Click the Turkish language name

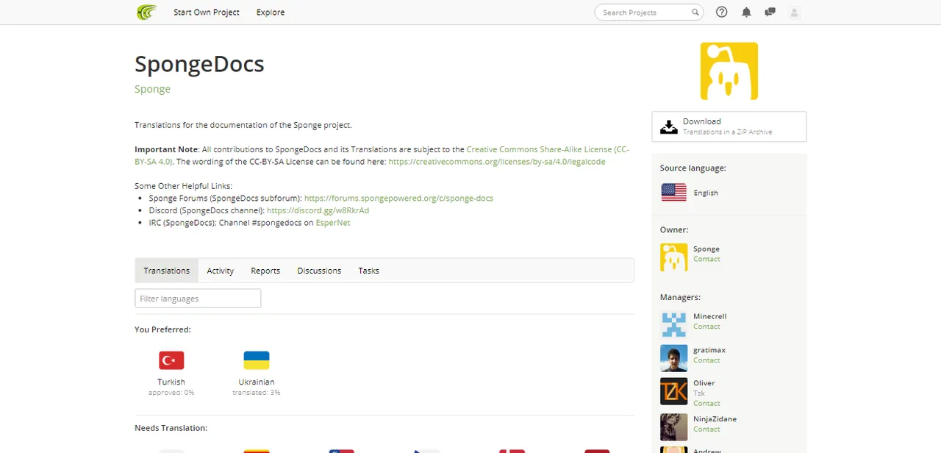pyautogui.click(x=171, y=382)
